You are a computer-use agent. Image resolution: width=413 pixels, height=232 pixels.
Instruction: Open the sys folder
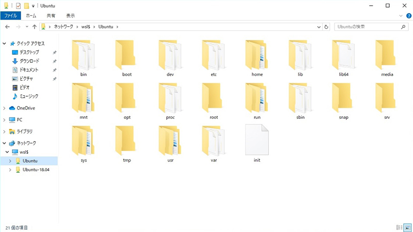(x=83, y=144)
